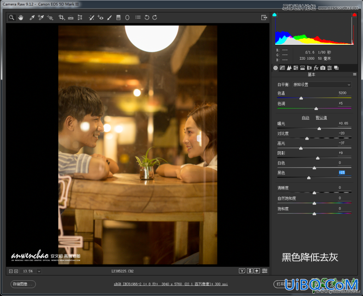
Task: Select the Targeted Adjustment tool
Action: click(x=50, y=18)
